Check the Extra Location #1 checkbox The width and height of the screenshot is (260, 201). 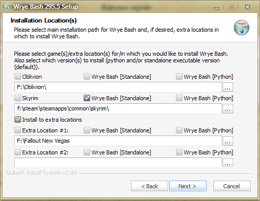pyautogui.click(x=17, y=130)
